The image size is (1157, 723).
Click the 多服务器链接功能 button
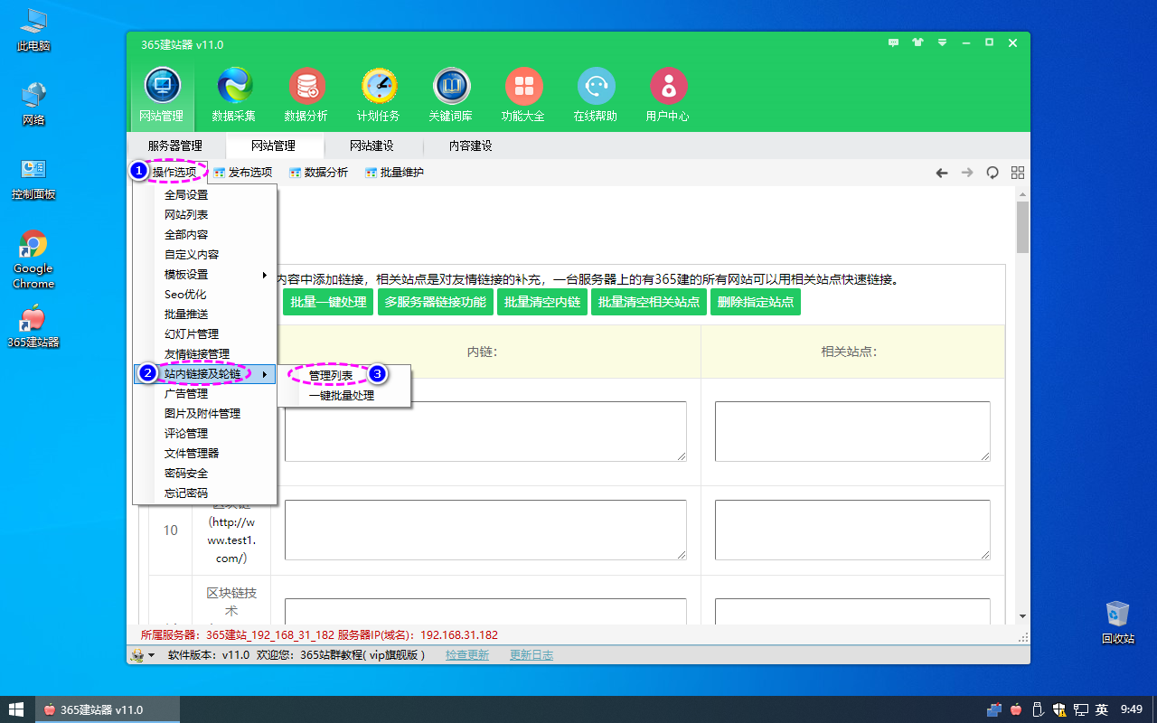tap(435, 302)
